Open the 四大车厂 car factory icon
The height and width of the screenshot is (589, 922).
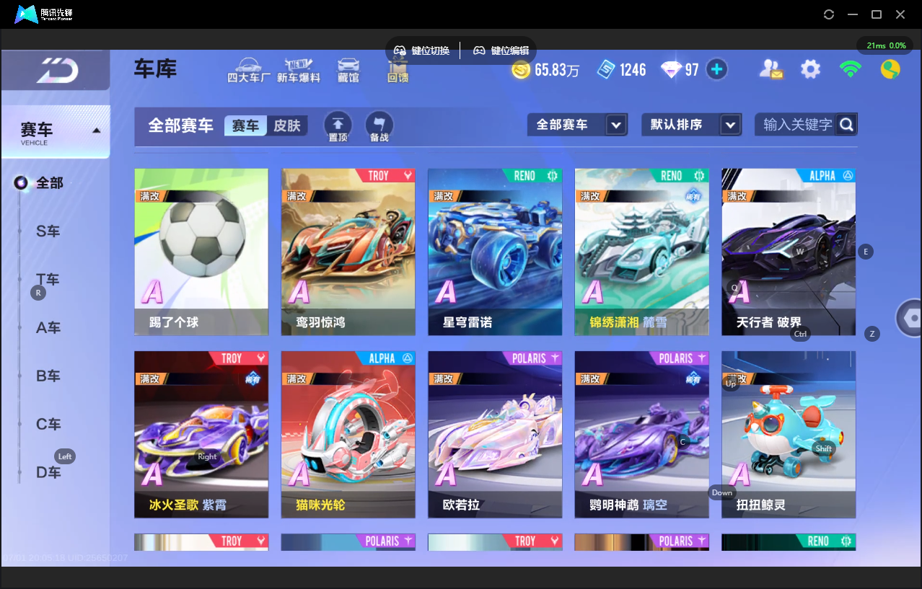point(248,69)
